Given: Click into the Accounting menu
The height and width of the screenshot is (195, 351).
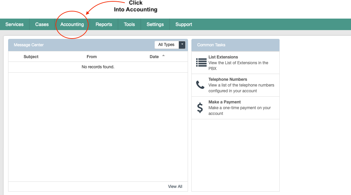Looking at the screenshot, I should (x=72, y=24).
